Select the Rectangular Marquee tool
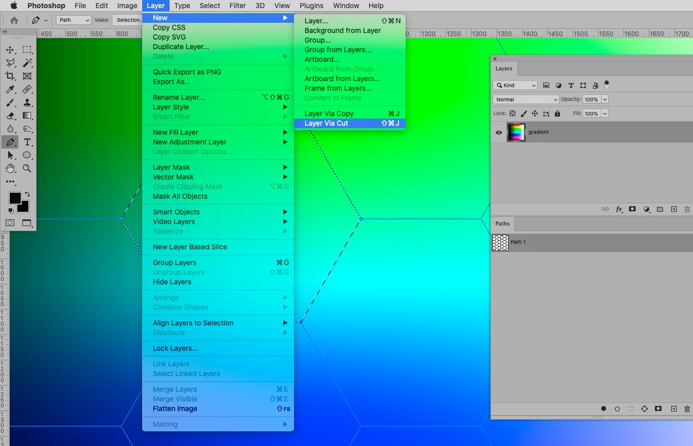 coord(27,50)
